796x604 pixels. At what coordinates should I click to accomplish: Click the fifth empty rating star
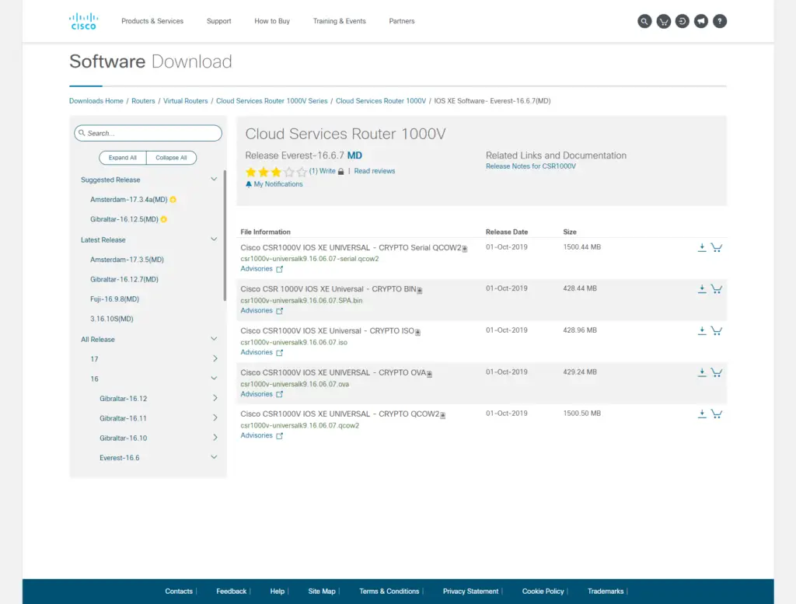coord(302,172)
